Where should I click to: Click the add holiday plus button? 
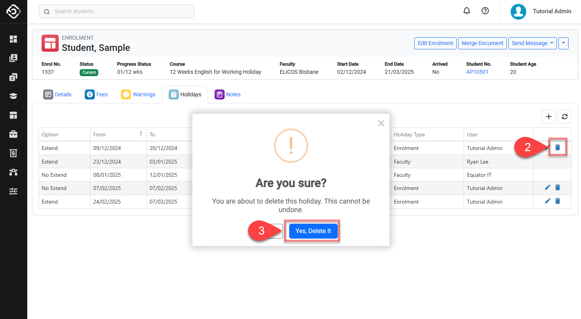548,117
